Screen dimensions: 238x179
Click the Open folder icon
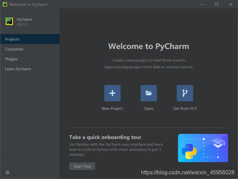coord(149,93)
